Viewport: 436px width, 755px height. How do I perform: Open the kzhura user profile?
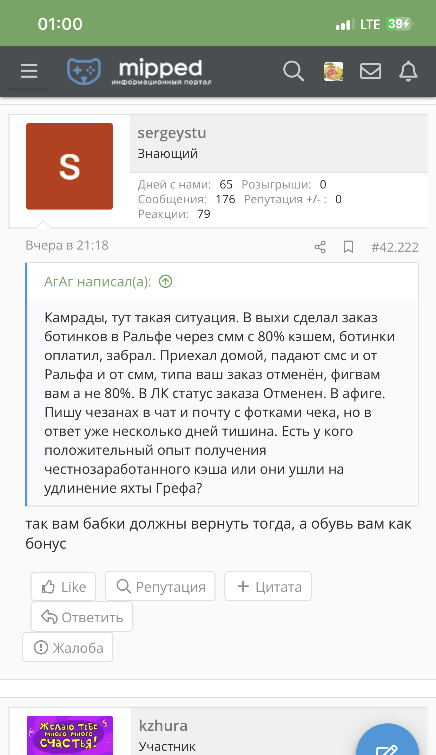pos(163,726)
